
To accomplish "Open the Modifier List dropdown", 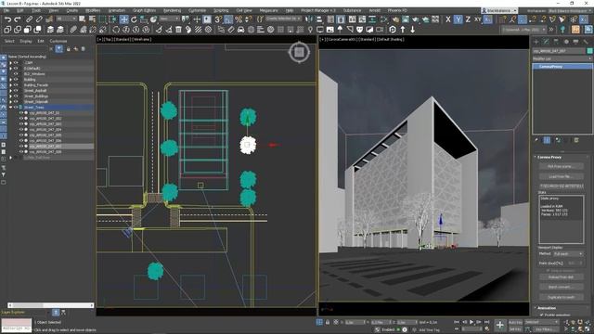I will (x=562, y=58).
